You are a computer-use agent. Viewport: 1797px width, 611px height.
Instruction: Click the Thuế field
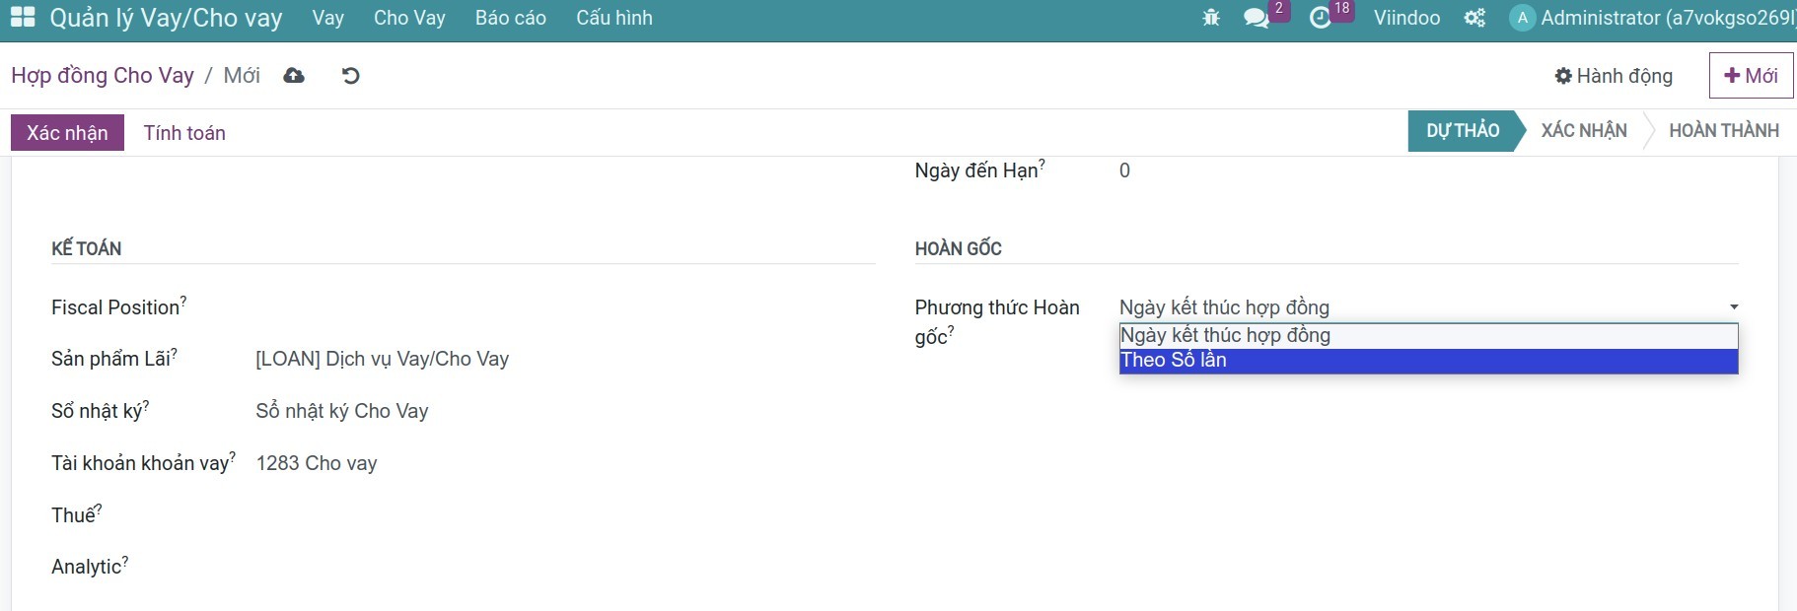[x=565, y=515]
